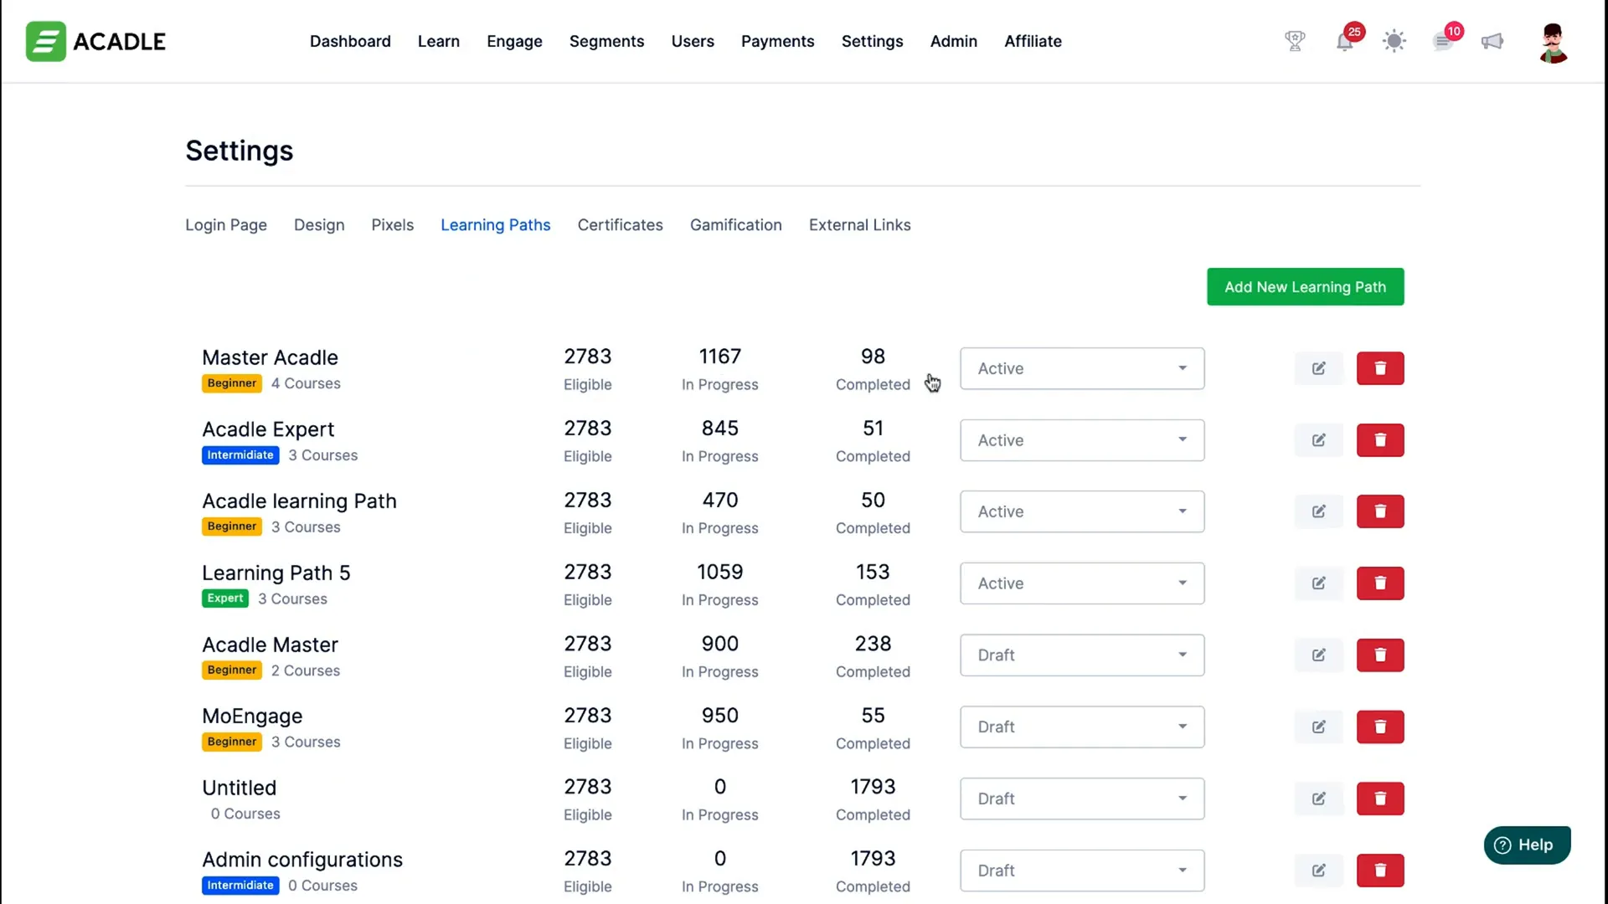Viewport: 1608px width, 904px height.
Task: Click Add New Learning Path button
Action: click(1306, 286)
